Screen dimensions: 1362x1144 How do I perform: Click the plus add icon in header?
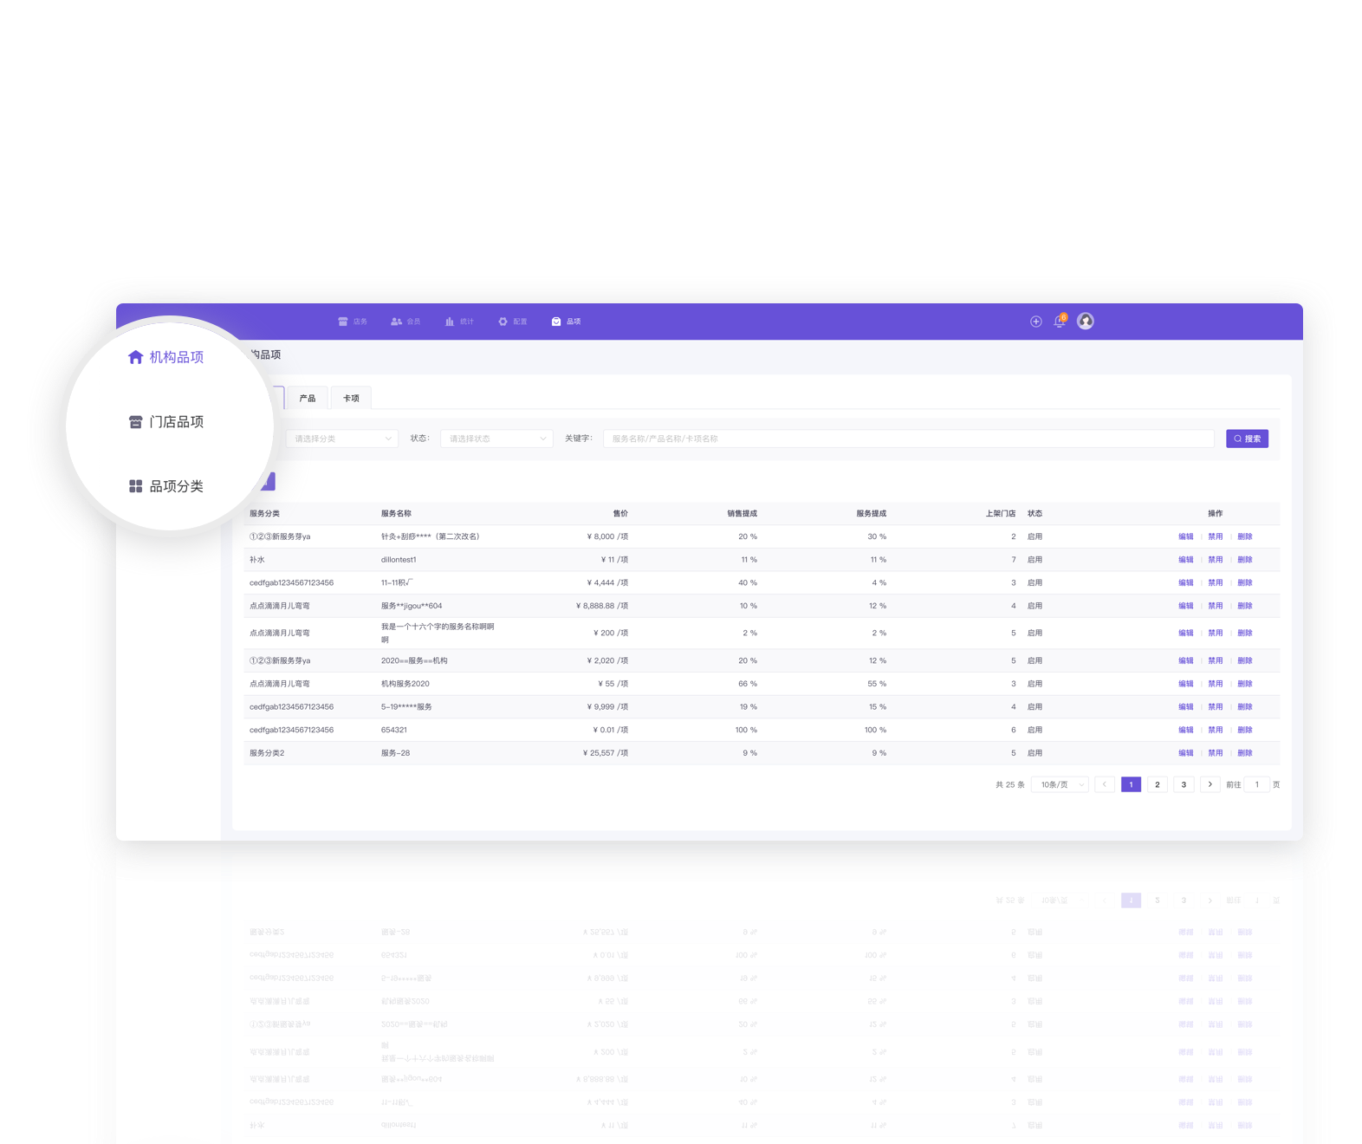point(1035,322)
